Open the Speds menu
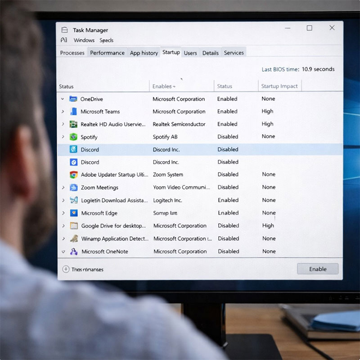This screenshot has height=360, width=360. pyautogui.click(x=106, y=40)
